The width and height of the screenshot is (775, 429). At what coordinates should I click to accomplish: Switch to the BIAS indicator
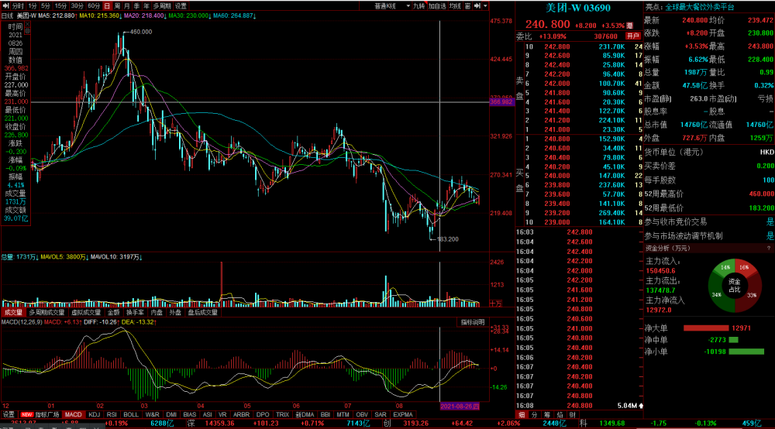coord(189,415)
